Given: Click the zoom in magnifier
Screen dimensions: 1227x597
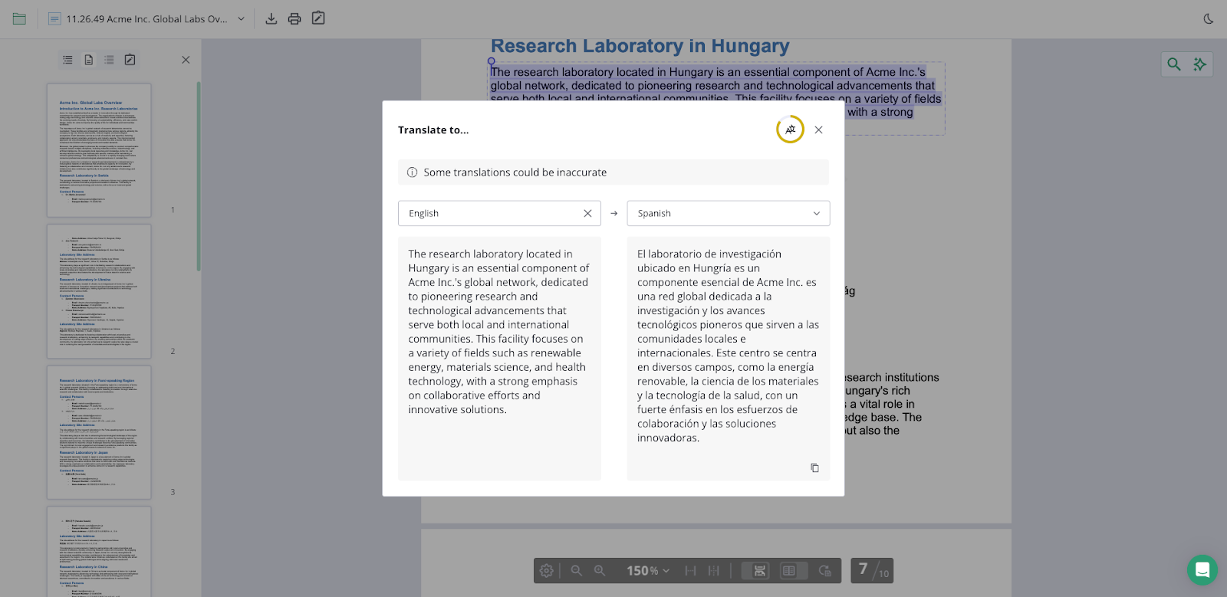Looking at the screenshot, I should click(x=600, y=571).
